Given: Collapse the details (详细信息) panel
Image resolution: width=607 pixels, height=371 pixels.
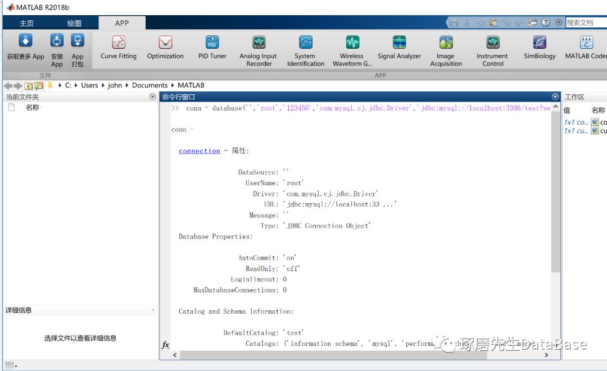Looking at the screenshot, I should point(153,310).
